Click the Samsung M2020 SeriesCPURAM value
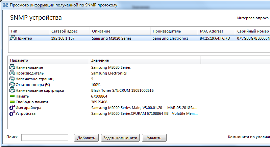 pos(144,113)
